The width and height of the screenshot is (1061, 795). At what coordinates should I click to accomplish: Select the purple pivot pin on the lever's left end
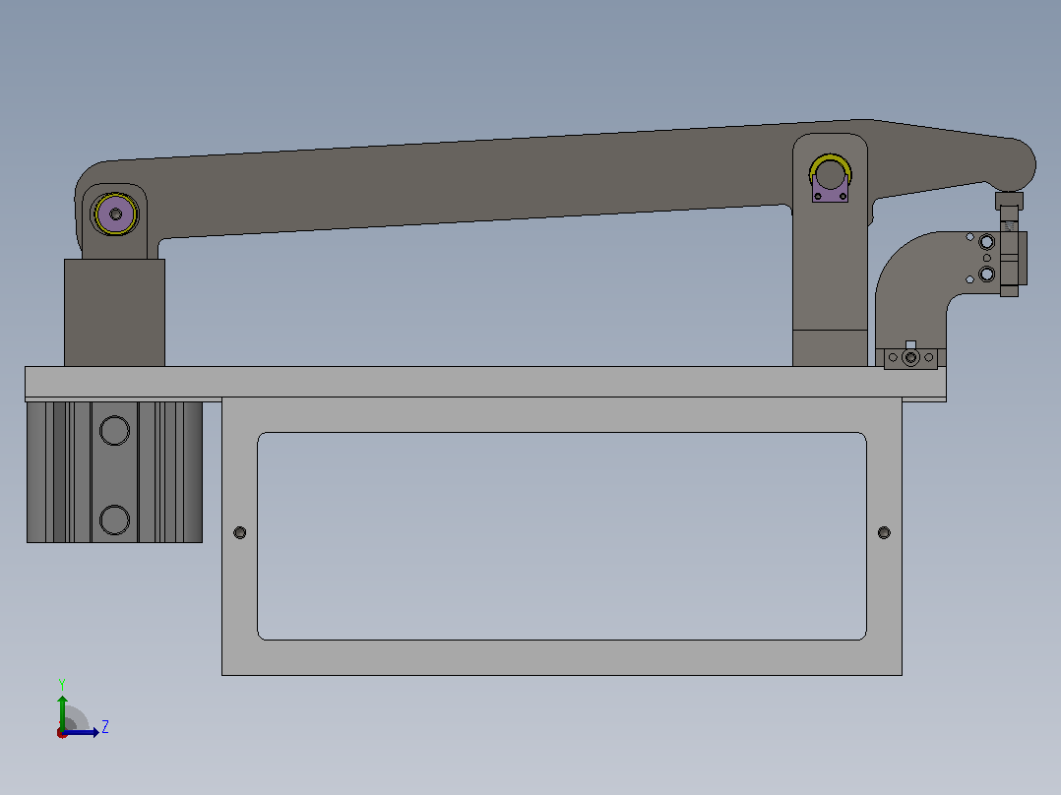pyautogui.click(x=115, y=214)
